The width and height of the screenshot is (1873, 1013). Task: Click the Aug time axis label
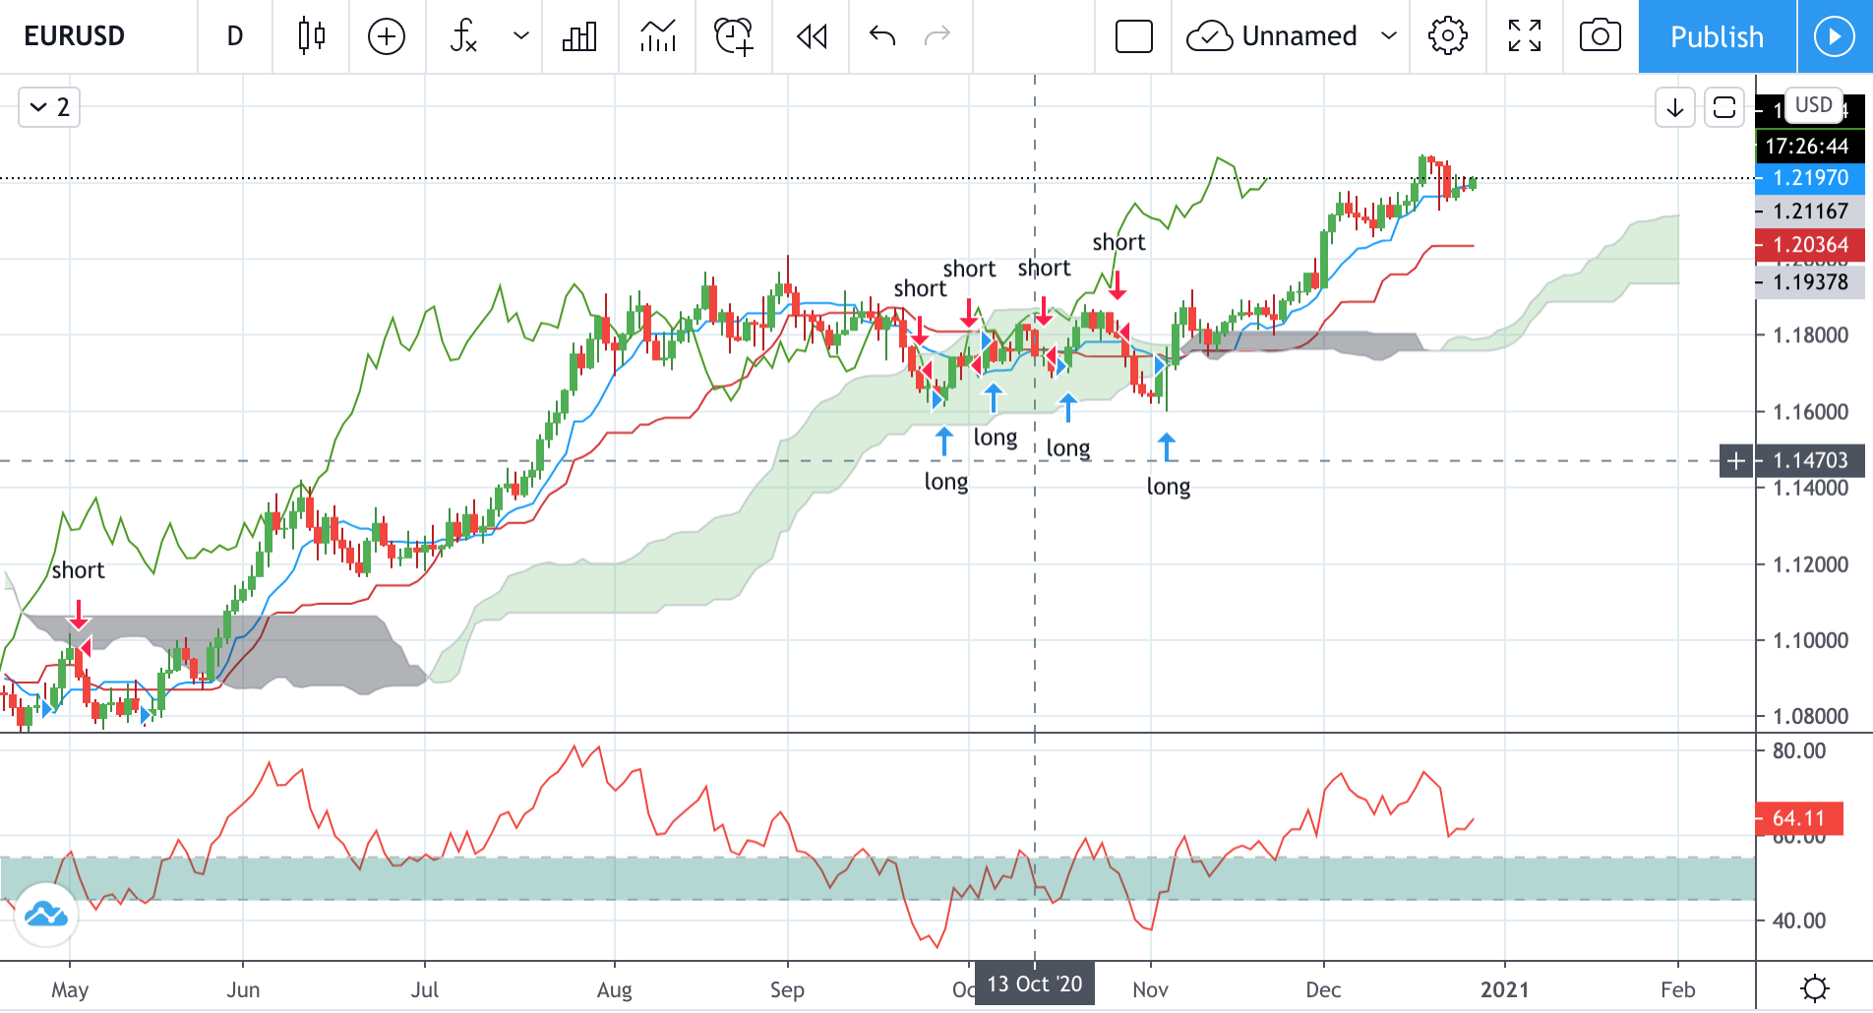pos(615,989)
